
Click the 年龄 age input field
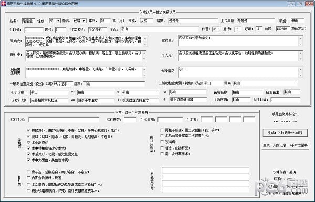[106, 20]
